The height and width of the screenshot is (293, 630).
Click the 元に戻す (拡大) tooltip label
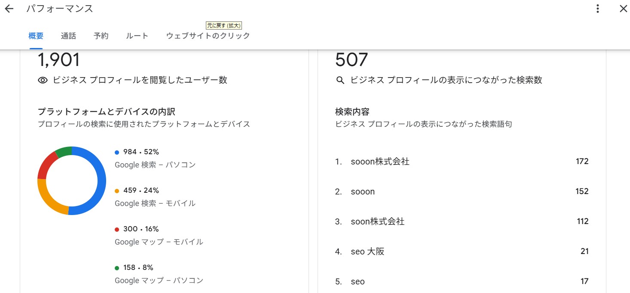[x=224, y=25]
